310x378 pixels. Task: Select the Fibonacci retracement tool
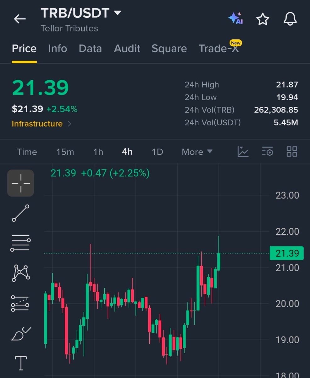click(x=20, y=303)
